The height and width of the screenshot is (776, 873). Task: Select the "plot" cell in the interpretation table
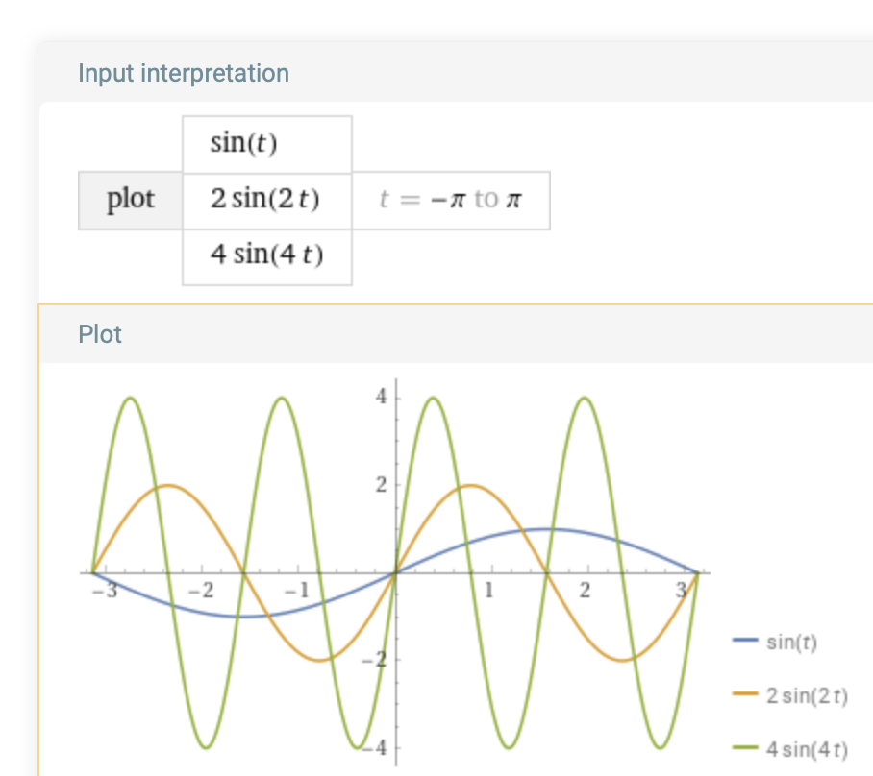[x=131, y=200]
